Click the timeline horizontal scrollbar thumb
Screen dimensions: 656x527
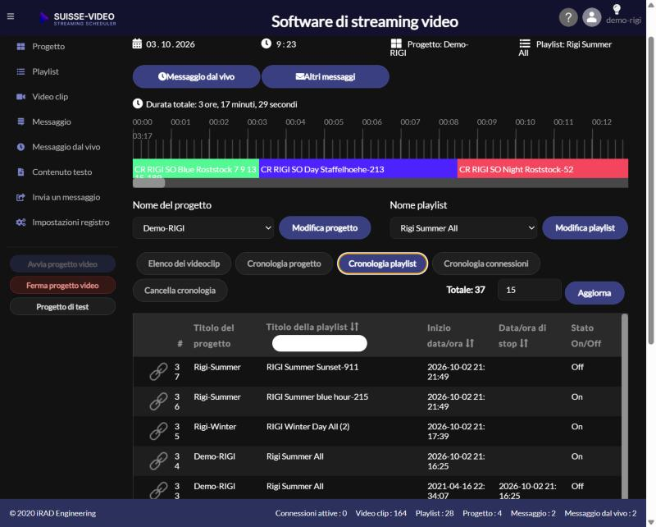149,183
